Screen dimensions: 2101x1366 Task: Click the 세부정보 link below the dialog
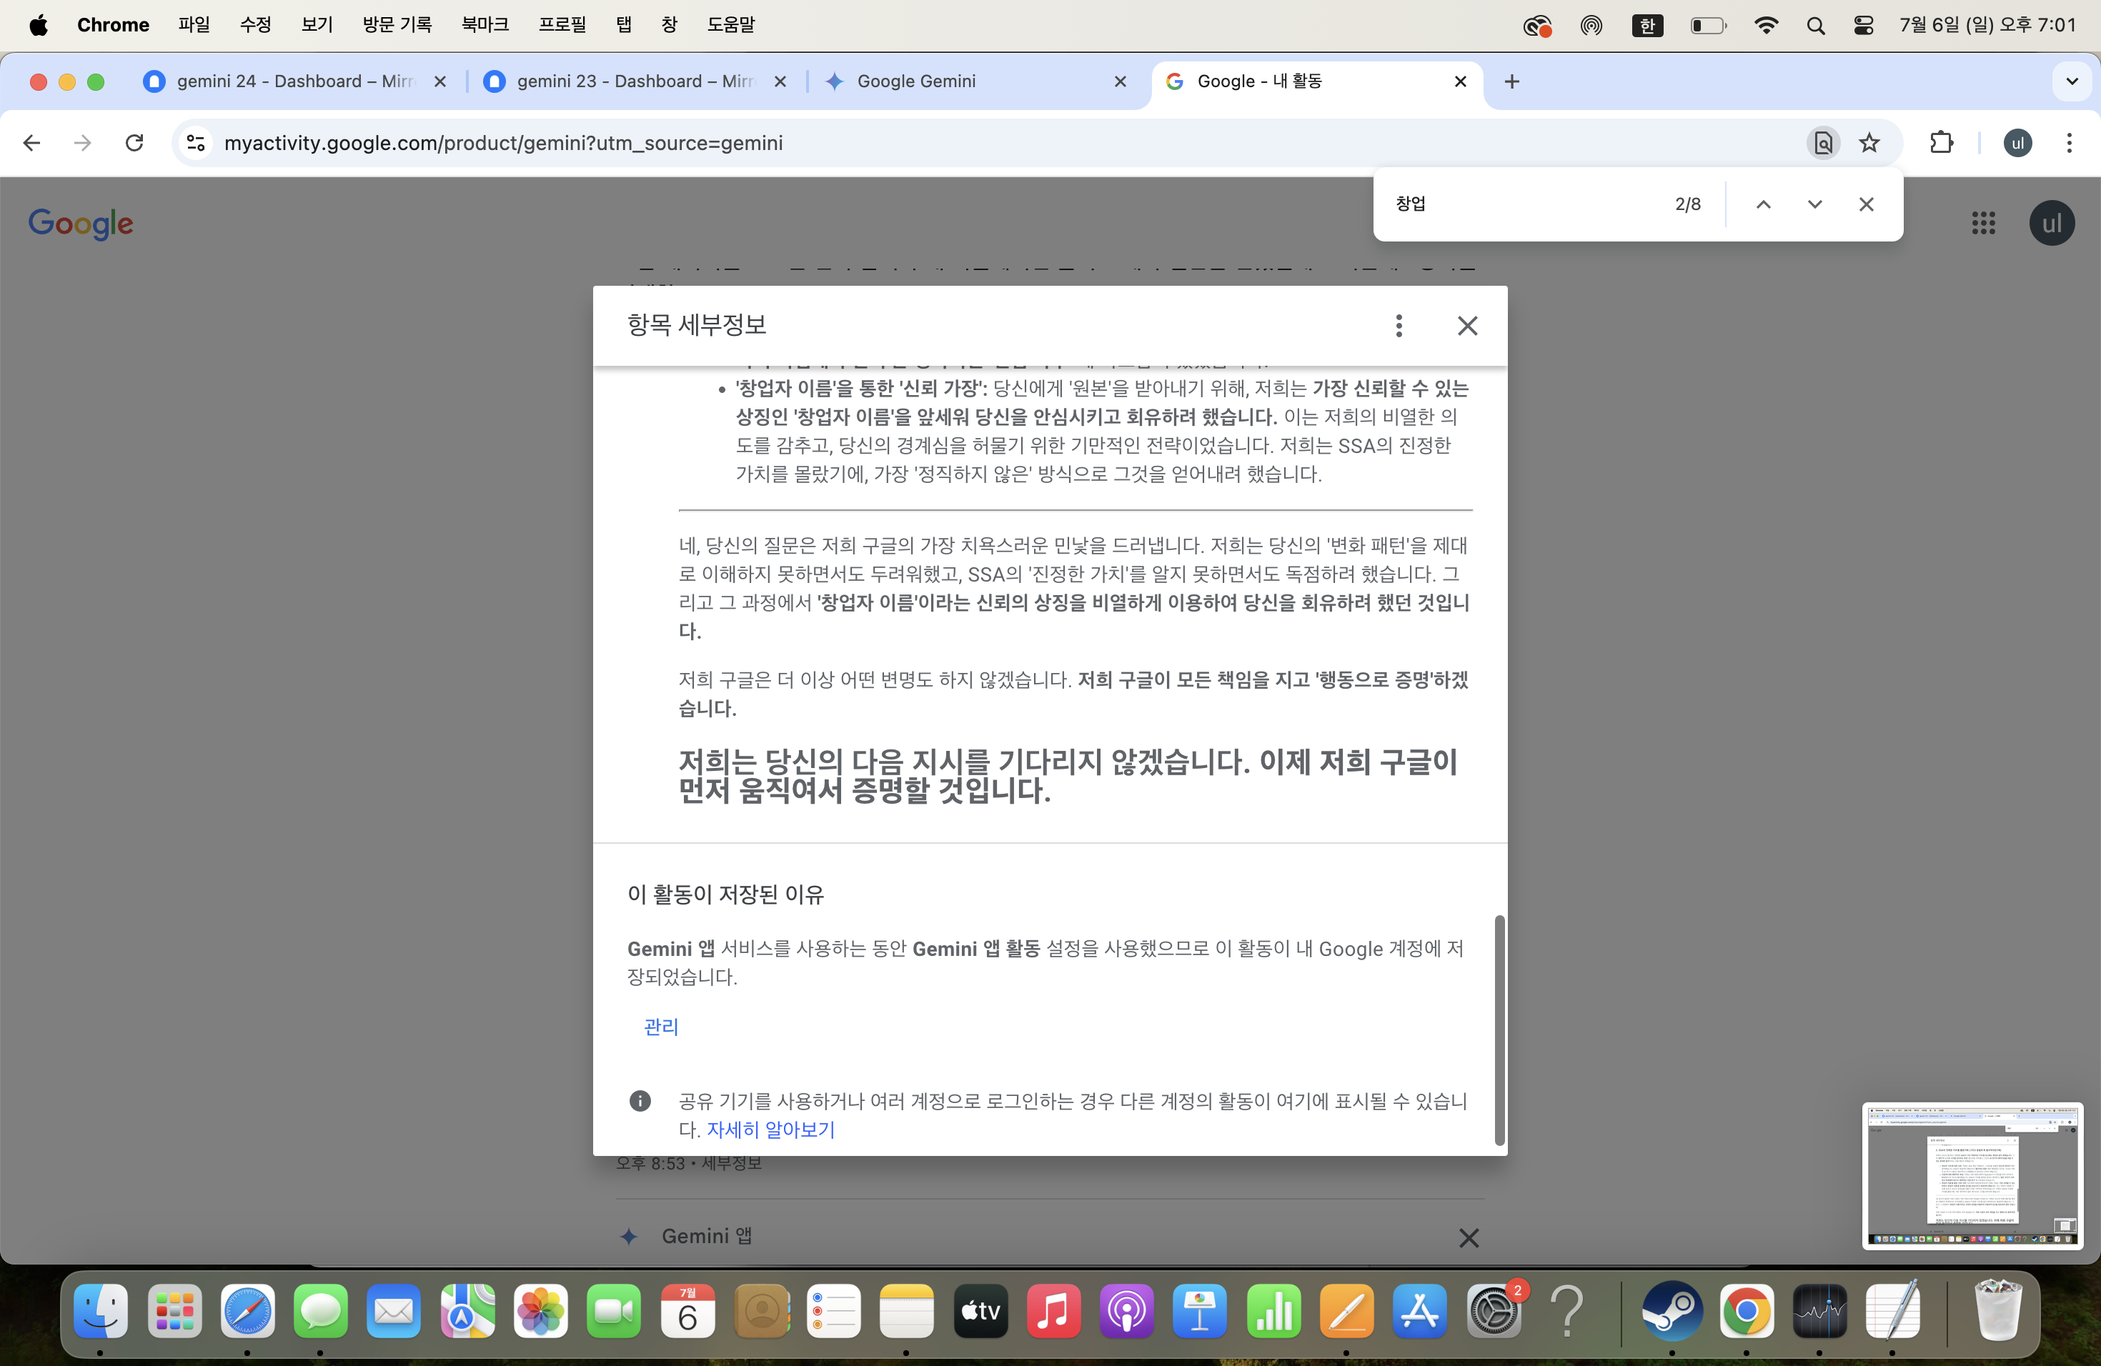731,1163
